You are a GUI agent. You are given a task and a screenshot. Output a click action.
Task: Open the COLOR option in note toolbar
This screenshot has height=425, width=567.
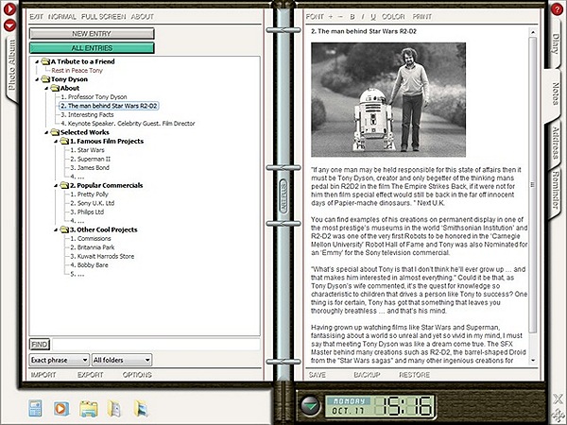(393, 17)
